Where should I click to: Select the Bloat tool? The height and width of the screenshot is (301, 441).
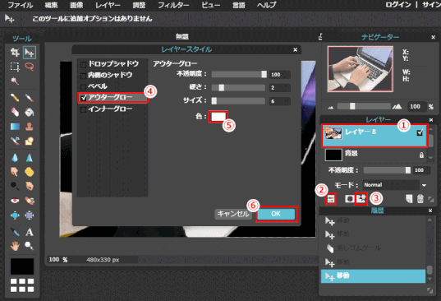15,215
